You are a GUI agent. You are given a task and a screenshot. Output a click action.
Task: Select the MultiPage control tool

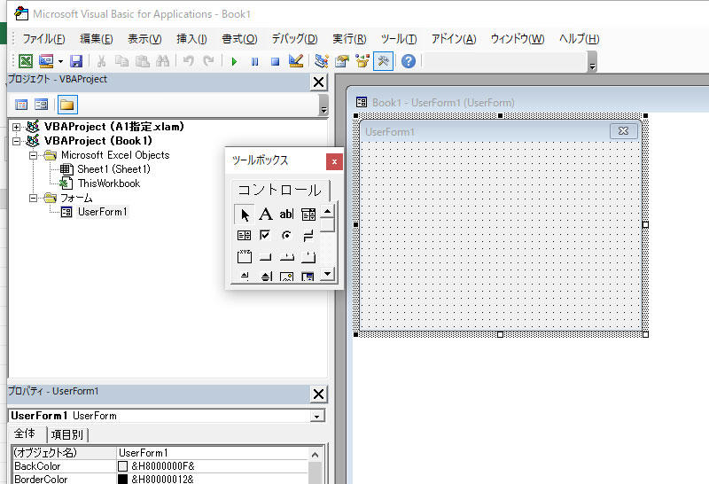pos(308,257)
